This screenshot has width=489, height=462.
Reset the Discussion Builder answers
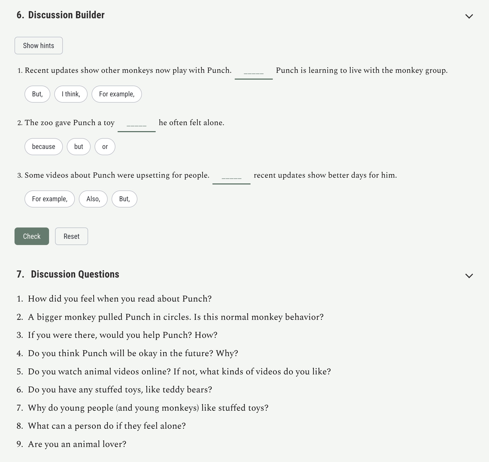71,236
